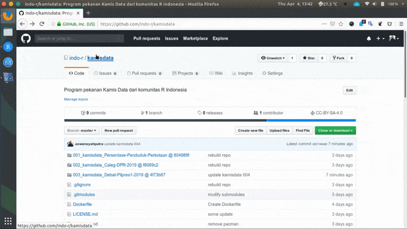The height and width of the screenshot is (229, 407).
Task: Open the Firefox hamburger menu
Action: pyautogui.click(x=401, y=24)
